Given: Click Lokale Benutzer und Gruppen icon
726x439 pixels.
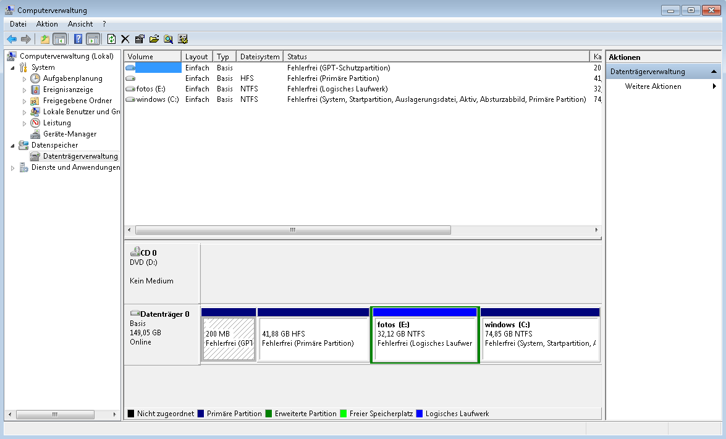Looking at the screenshot, I should [35, 112].
